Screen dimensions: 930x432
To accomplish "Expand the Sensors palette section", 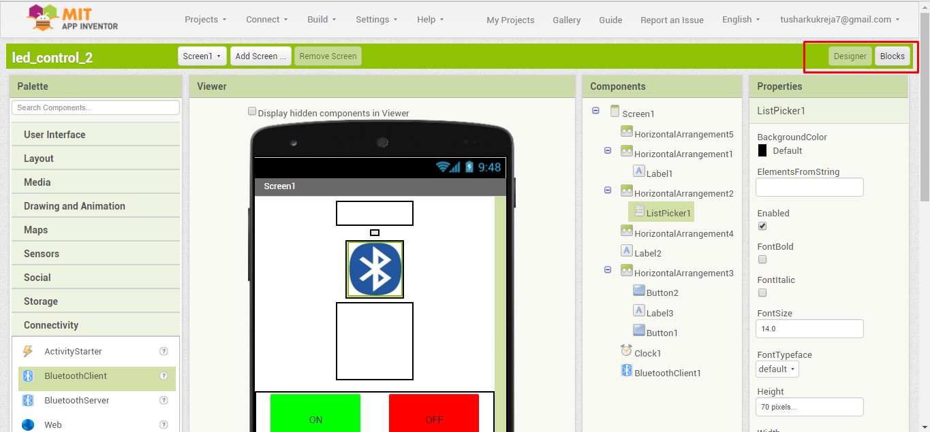I will click(x=96, y=254).
